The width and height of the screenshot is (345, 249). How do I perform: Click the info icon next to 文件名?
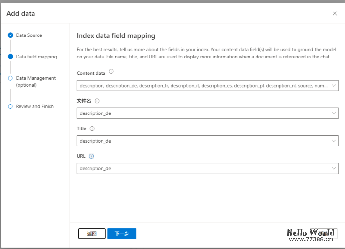[x=97, y=101]
